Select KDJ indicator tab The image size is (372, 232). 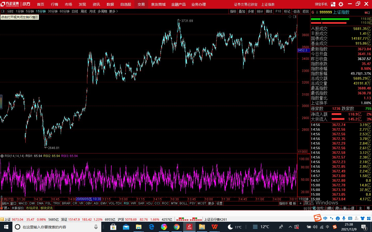click(x=149, y=203)
